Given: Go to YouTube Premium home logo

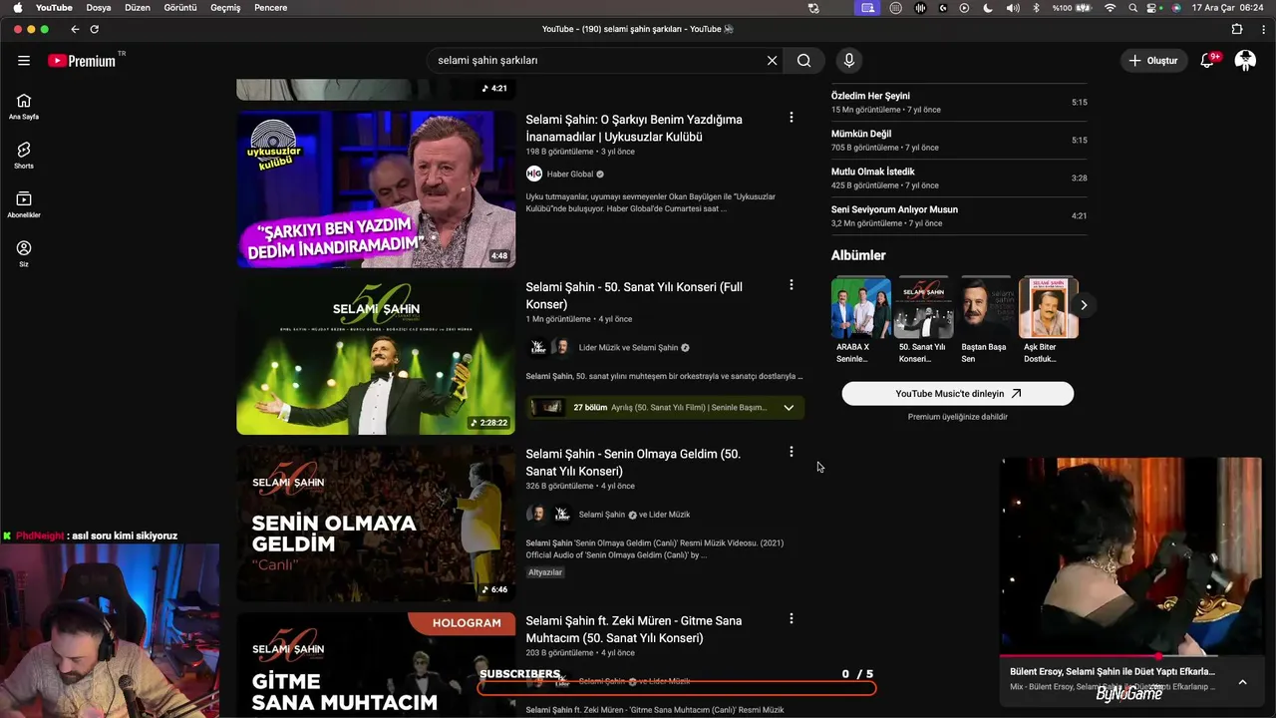Looking at the screenshot, I should click(x=82, y=61).
